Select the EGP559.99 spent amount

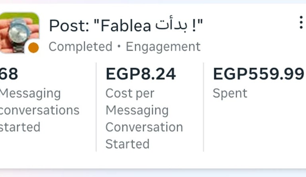pyautogui.click(x=258, y=74)
